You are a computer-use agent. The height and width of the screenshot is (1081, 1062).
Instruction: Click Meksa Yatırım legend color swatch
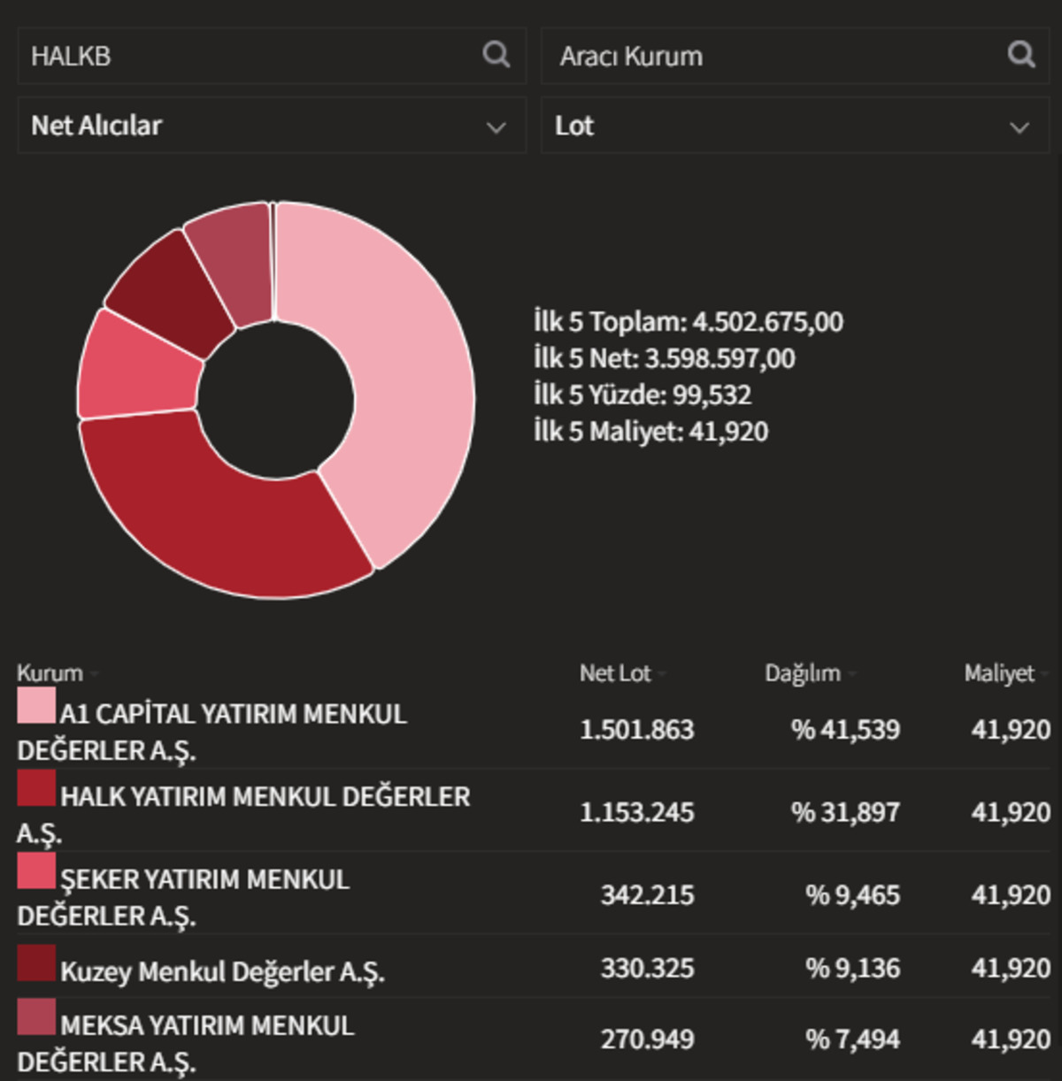[x=36, y=1016]
